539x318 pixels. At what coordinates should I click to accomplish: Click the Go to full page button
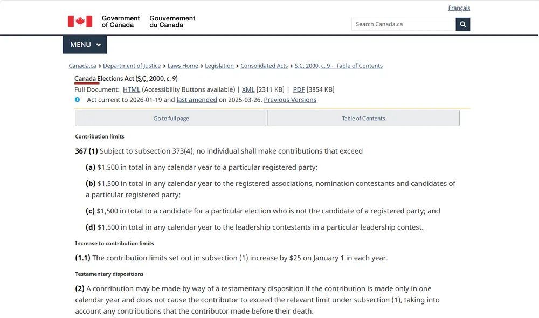[x=171, y=119]
